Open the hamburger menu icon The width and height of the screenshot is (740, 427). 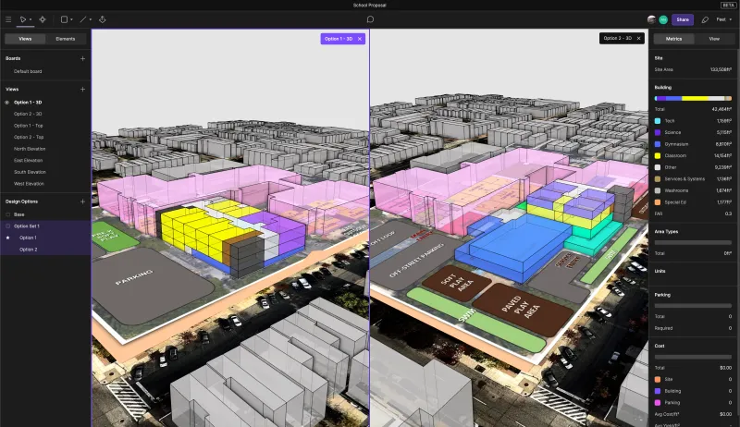pyautogui.click(x=7, y=18)
